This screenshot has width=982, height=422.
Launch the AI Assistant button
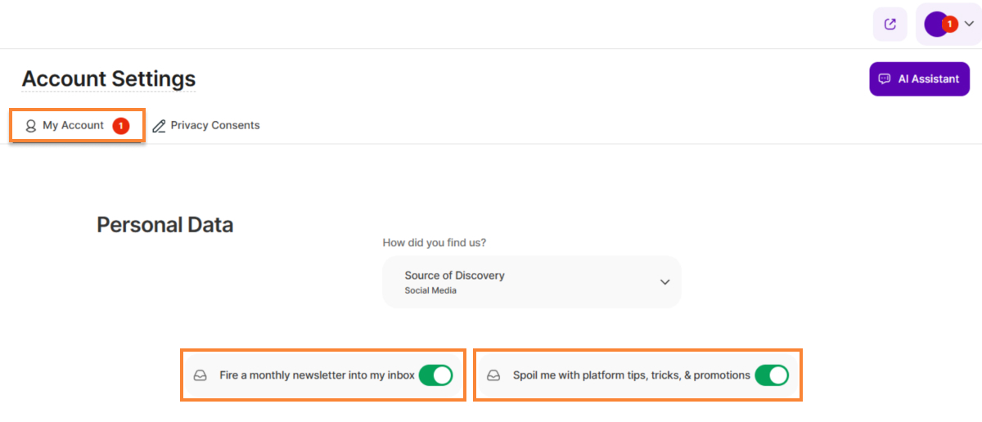(x=919, y=79)
